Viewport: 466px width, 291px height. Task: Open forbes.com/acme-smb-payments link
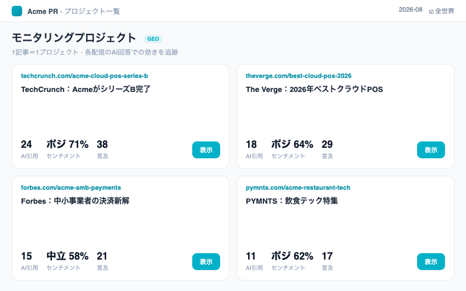point(70,187)
